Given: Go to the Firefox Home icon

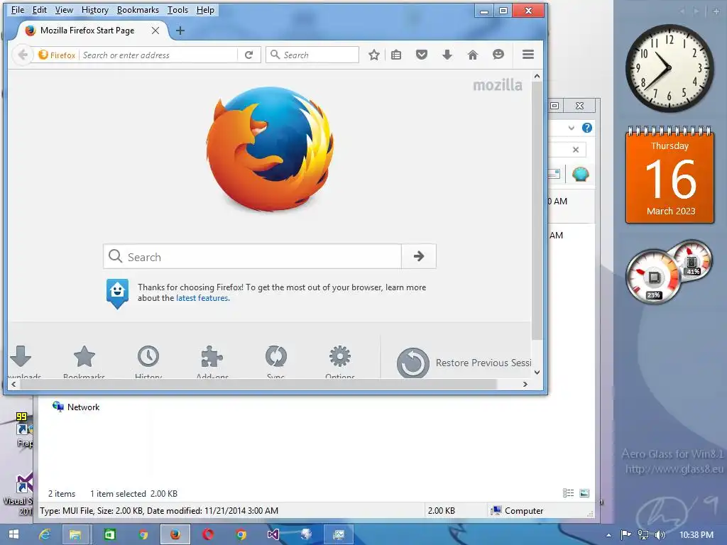Looking at the screenshot, I should coord(472,55).
